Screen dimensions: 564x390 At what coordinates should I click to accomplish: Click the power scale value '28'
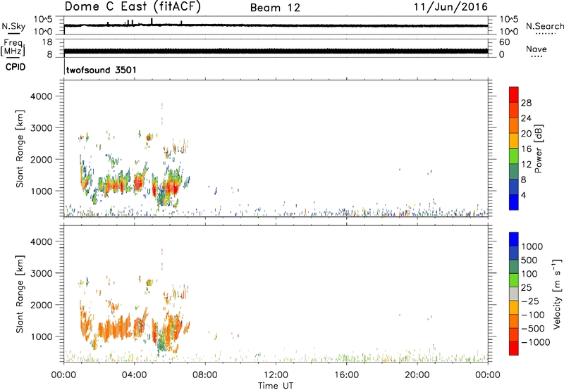click(526, 103)
